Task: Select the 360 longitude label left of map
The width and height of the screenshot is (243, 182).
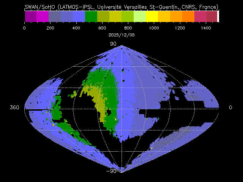Action: pyautogui.click(x=14, y=108)
